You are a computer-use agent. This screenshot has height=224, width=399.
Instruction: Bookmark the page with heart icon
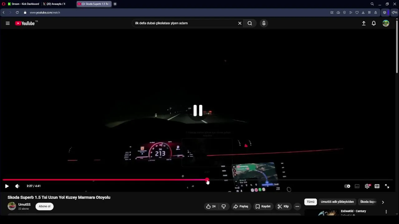(357, 12)
